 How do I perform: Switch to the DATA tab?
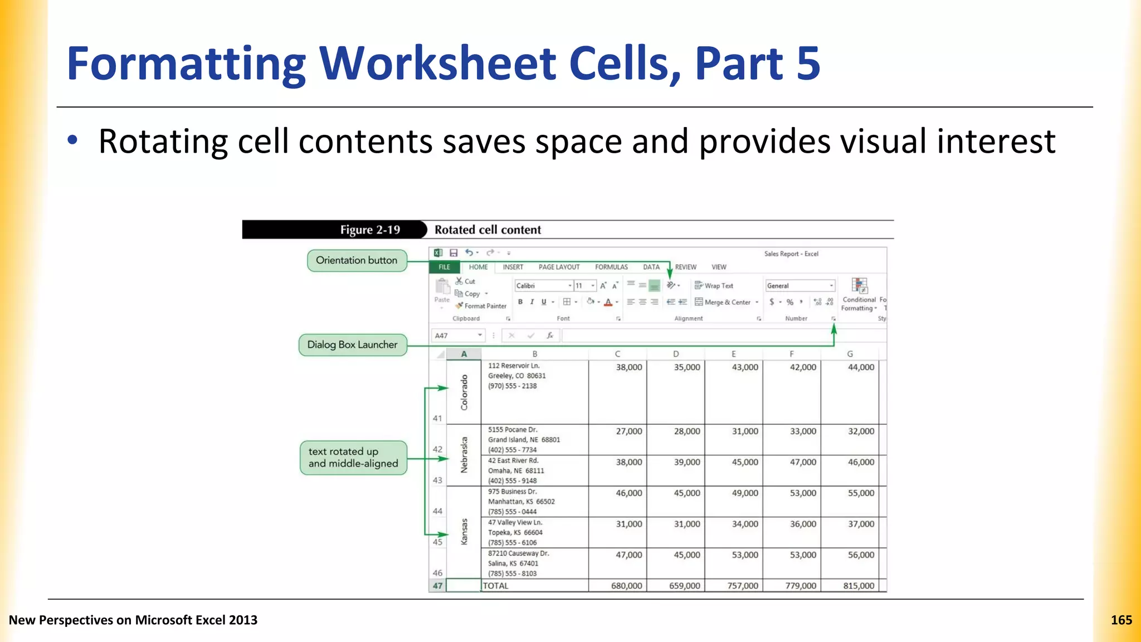pos(651,267)
